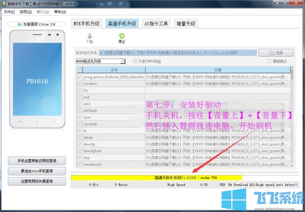Toggle the sbl1bak row checkbox

click(x=79, y=111)
